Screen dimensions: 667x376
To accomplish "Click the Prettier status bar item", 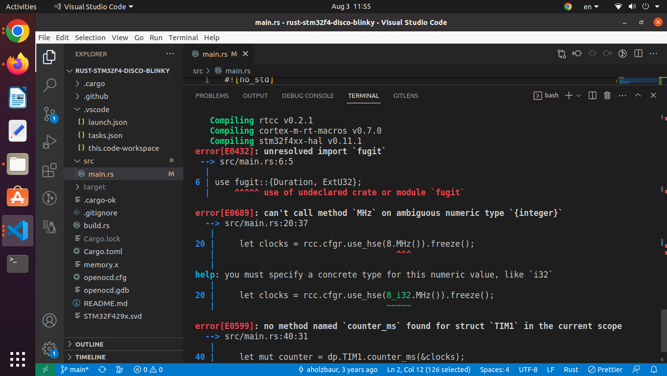I will (605, 369).
